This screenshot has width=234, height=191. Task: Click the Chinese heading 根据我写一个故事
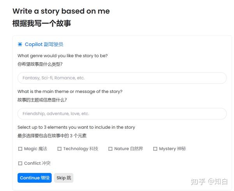(42, 23)
